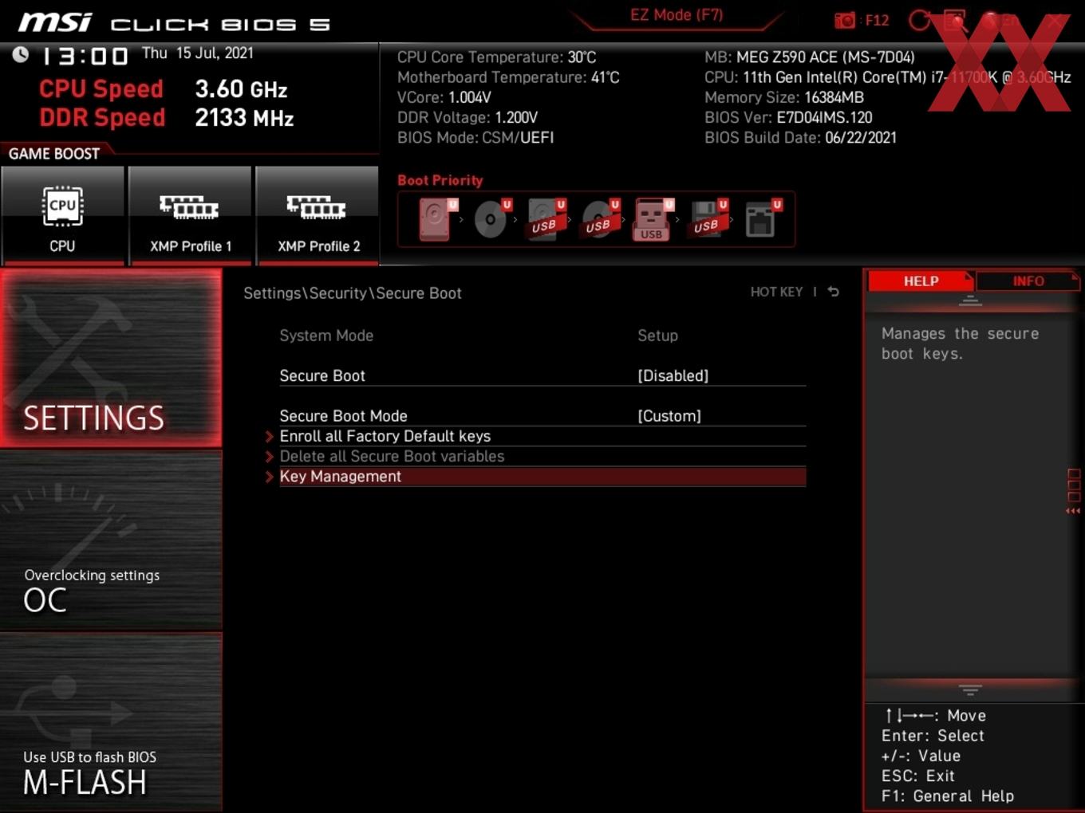Open the BIOS search magnifier icon
Image resolution: width=1085 pixels, height=813 pixels.
click(x=954, y=20)
